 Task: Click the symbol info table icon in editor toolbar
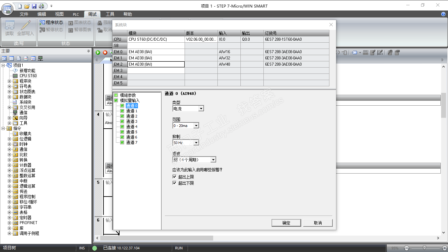365,52
